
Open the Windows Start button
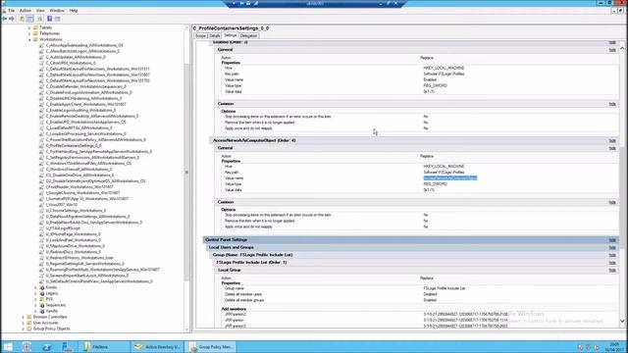[8, 346]
